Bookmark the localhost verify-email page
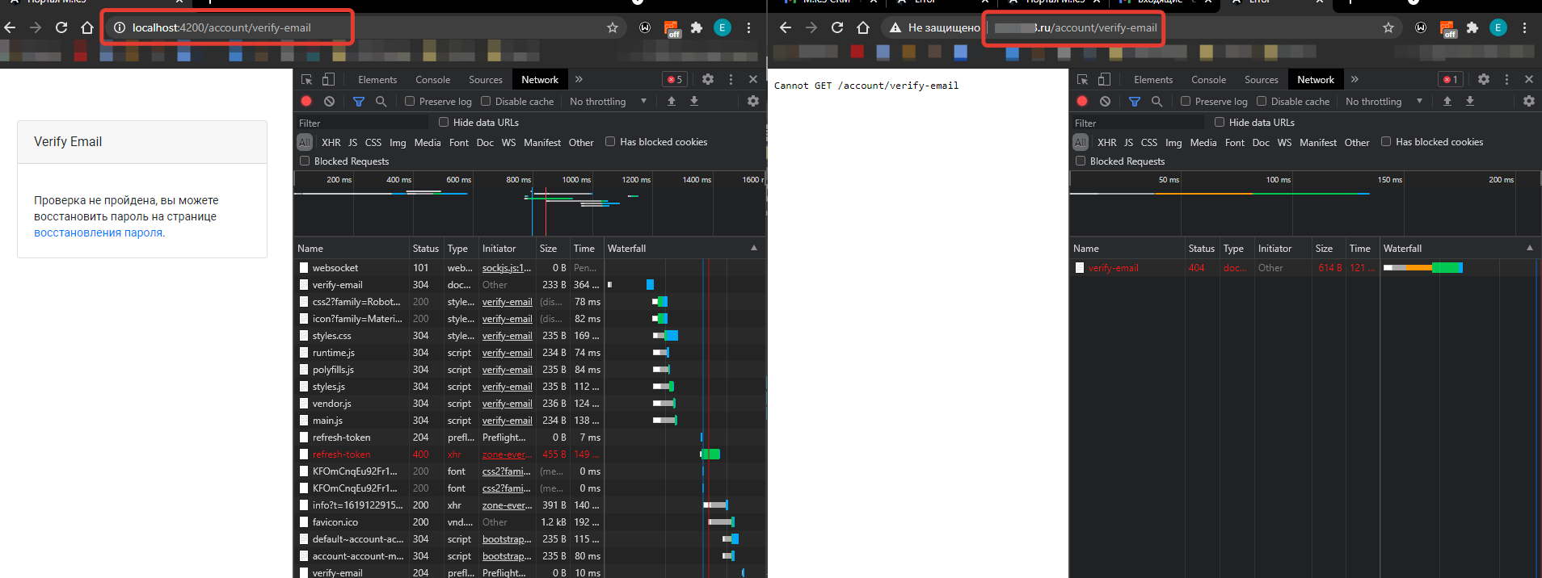1542x578 pixels. pos(613,27)
